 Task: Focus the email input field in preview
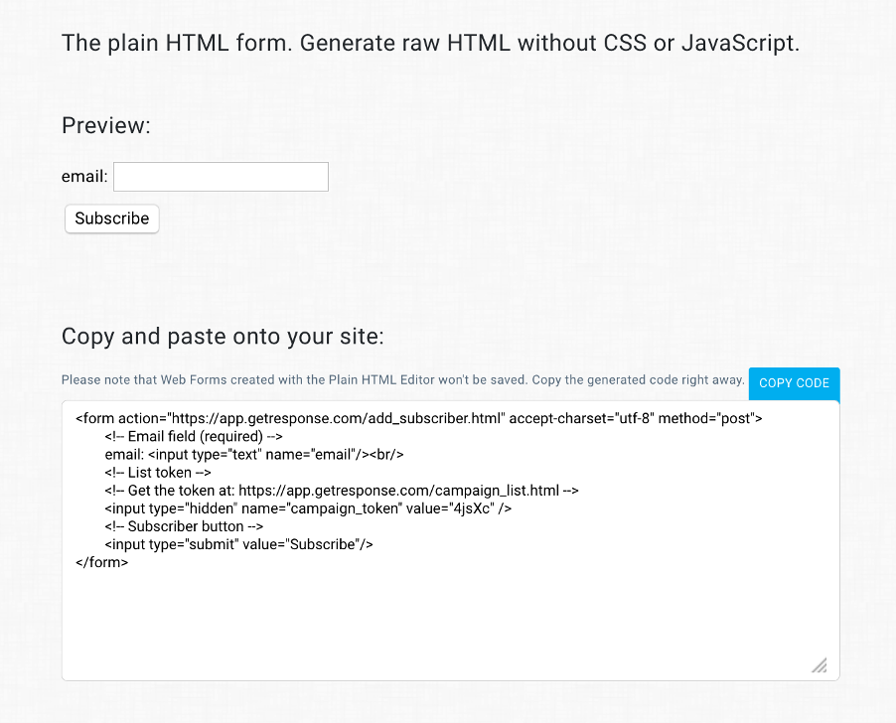point(221,177)
